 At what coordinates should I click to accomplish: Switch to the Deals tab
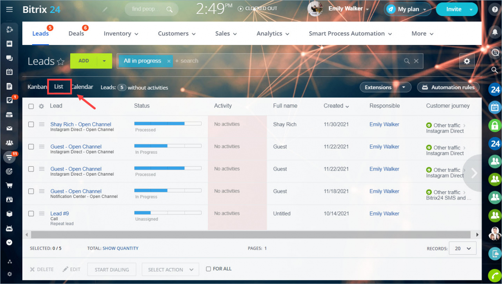coord(76,34)
